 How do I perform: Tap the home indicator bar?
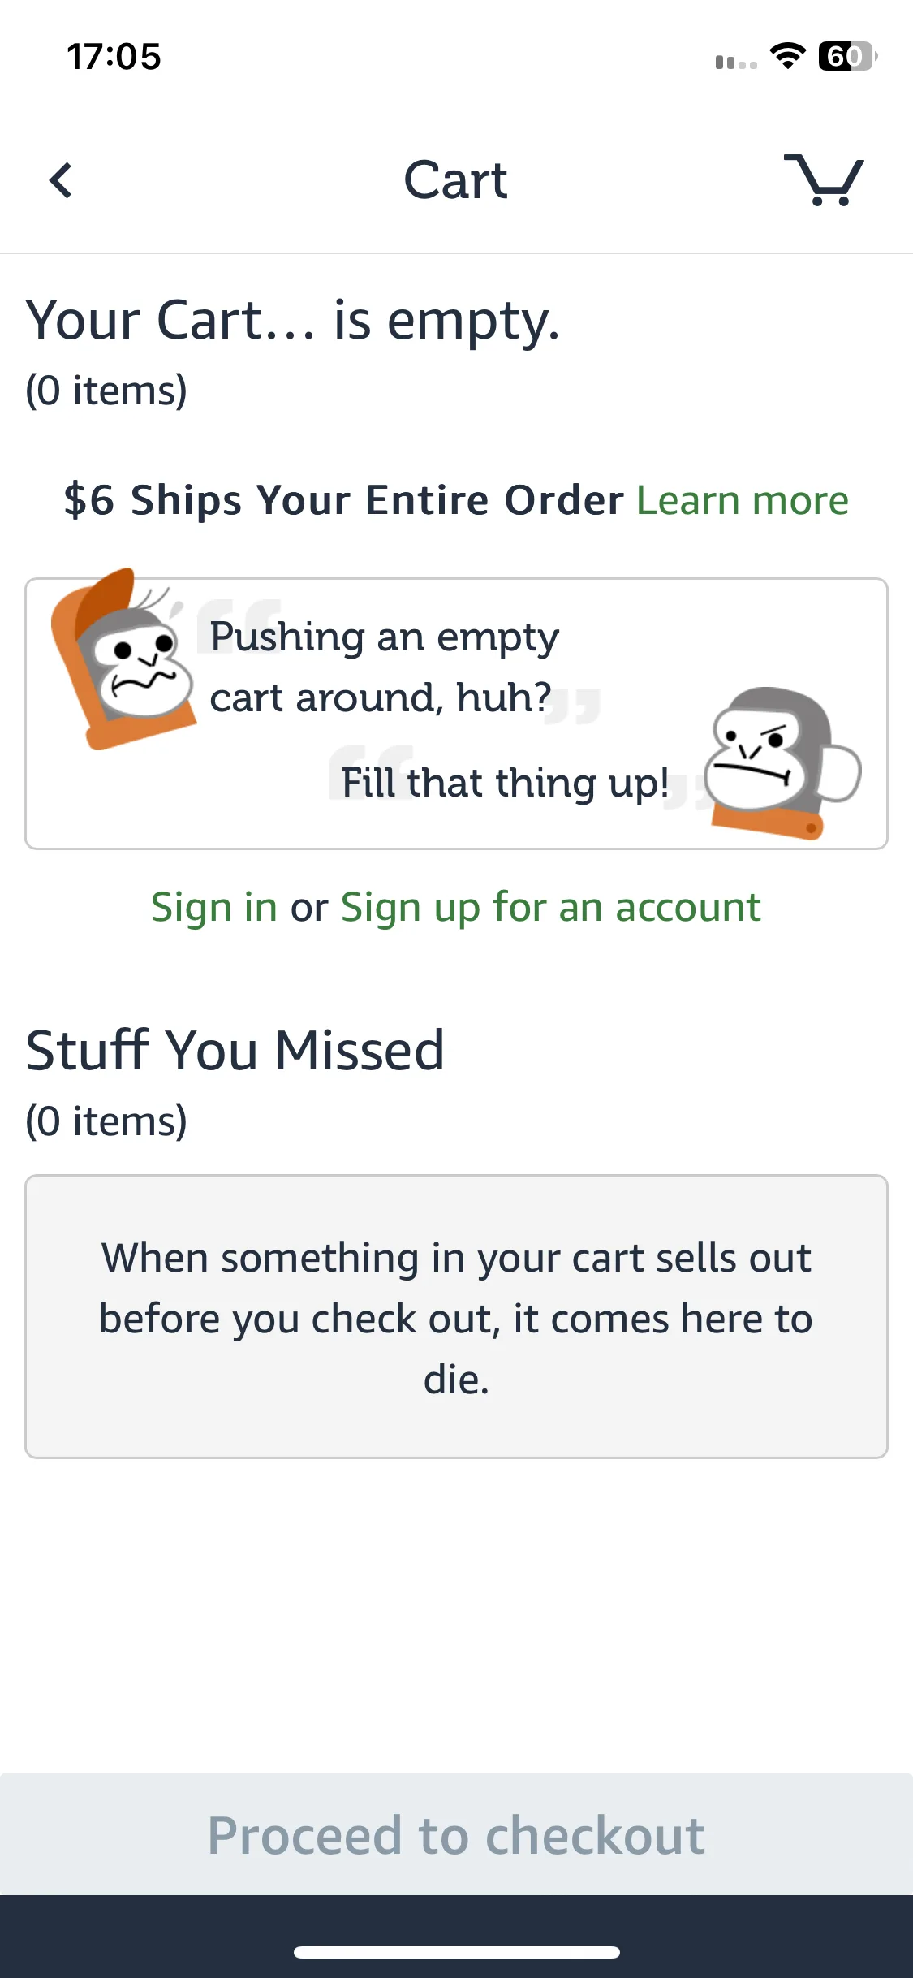pyautogui.click(x=456, y=1952)
